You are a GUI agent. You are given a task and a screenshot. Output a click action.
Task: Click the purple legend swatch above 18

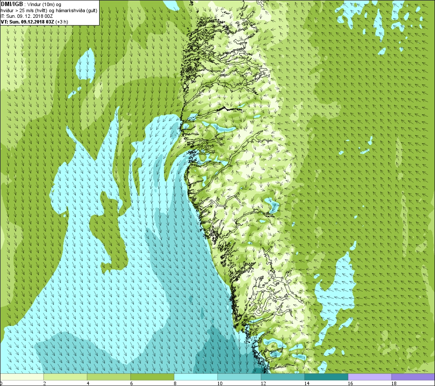point(413,377)
